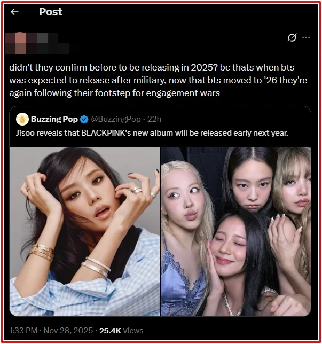Go back using the left arrow
The width and height of the screenshot is (322, 344).
click(14, 12)
